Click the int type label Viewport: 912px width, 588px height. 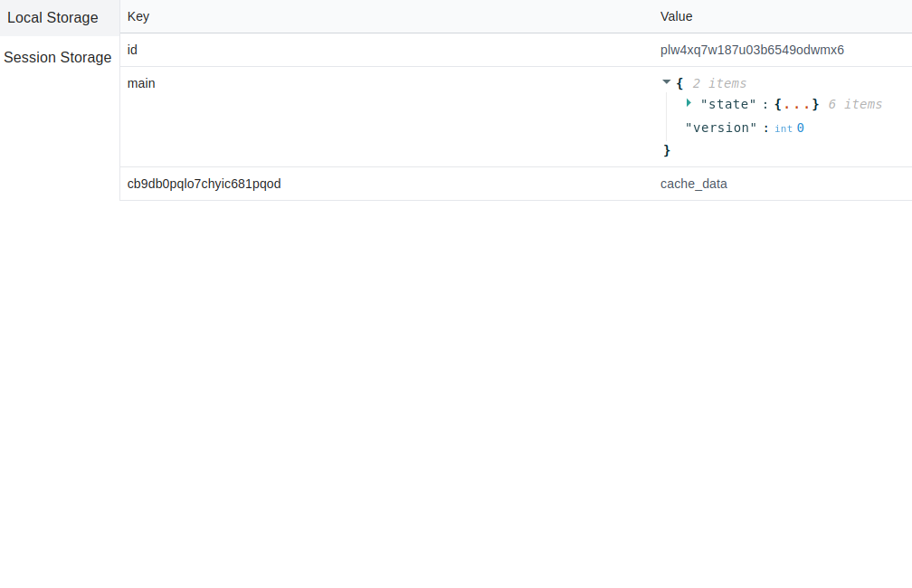coord(784,129)
